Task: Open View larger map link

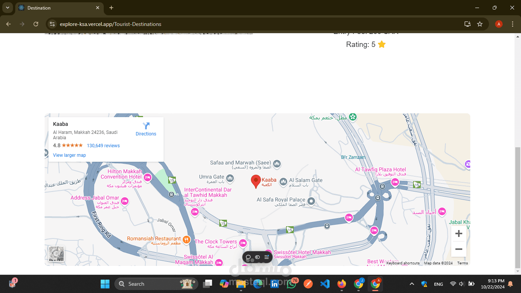Action: pyautogui.click(x=69, y=155)
